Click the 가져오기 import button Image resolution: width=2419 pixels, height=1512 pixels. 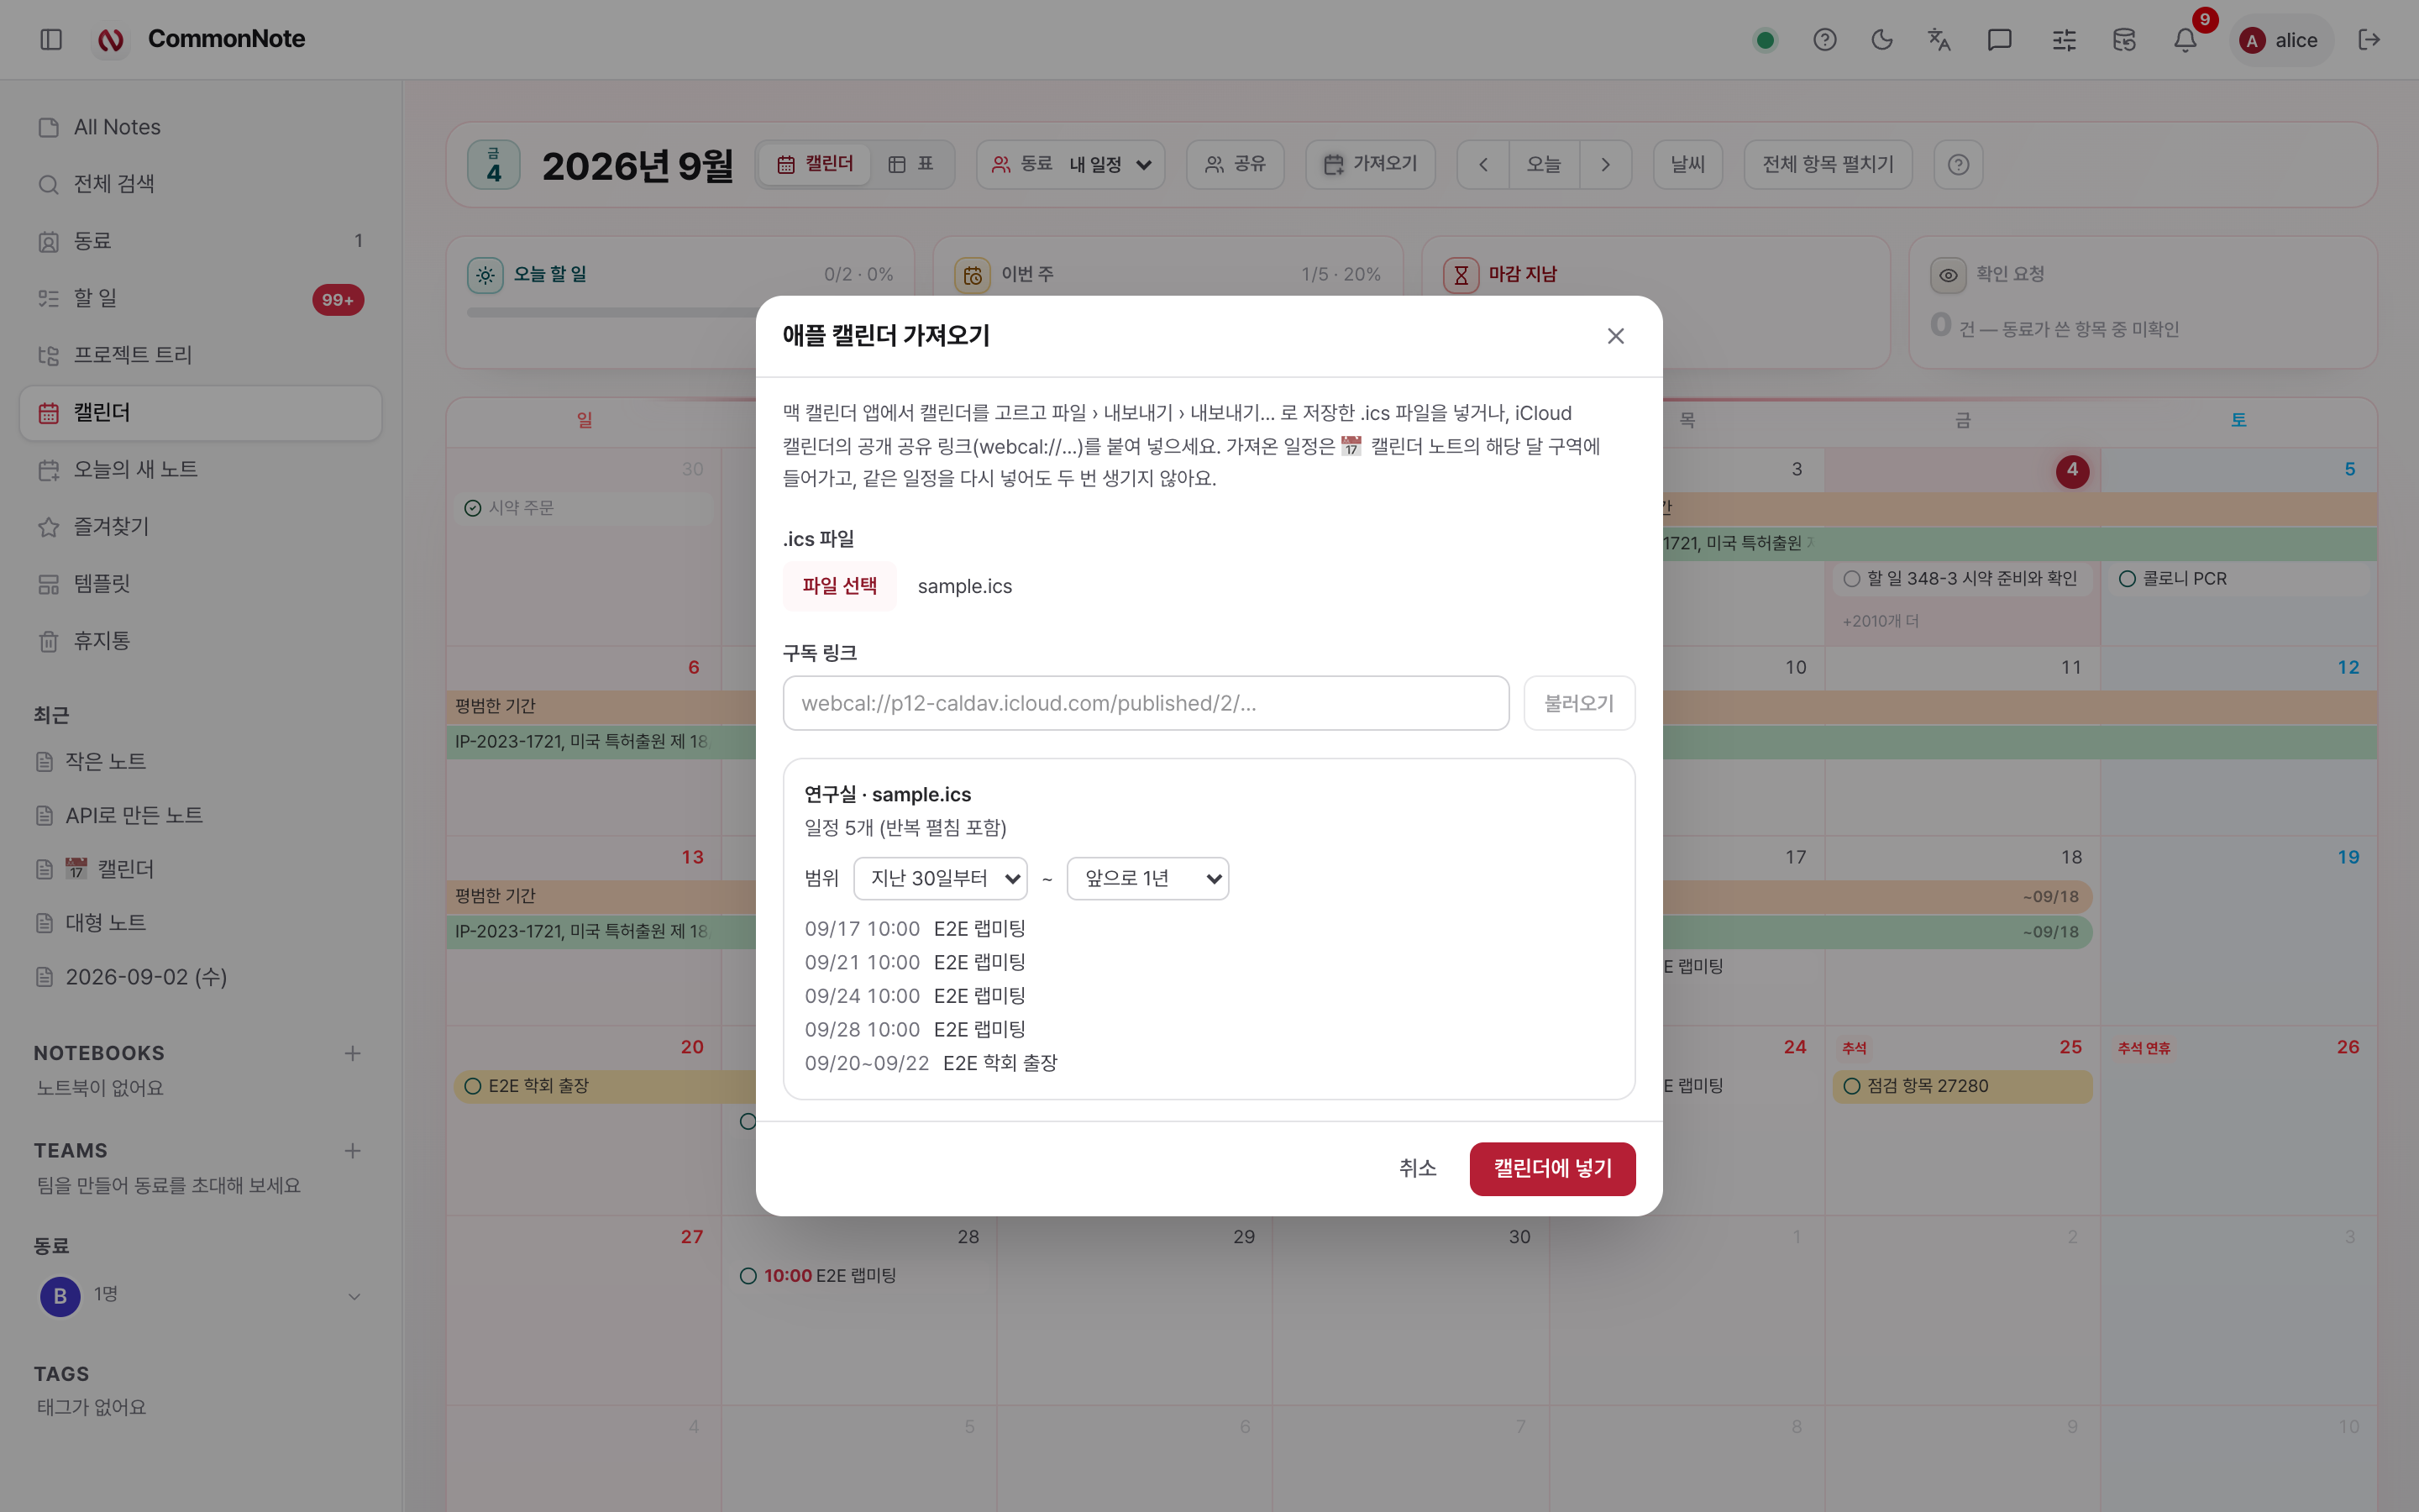click(1371, 164)
